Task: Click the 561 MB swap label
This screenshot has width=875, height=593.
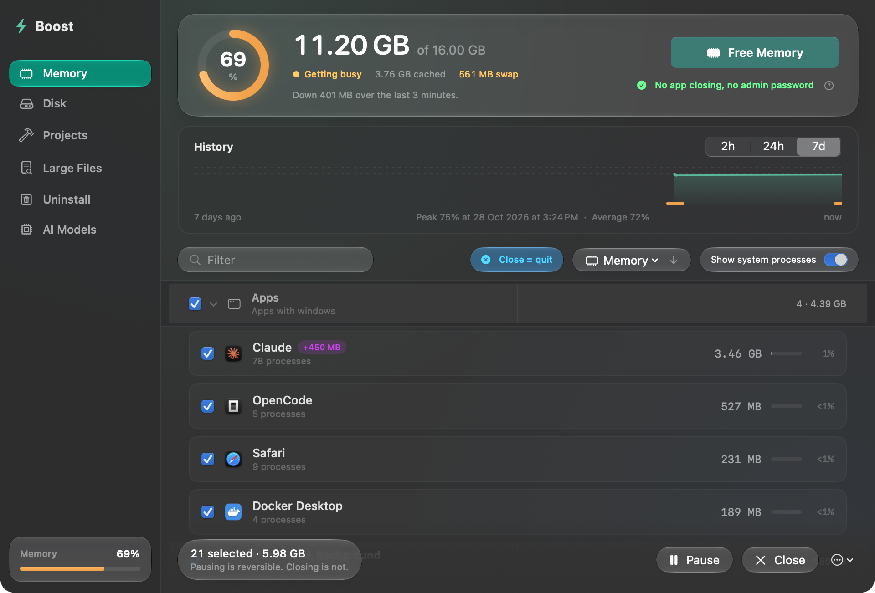Action: coord(489,74)
